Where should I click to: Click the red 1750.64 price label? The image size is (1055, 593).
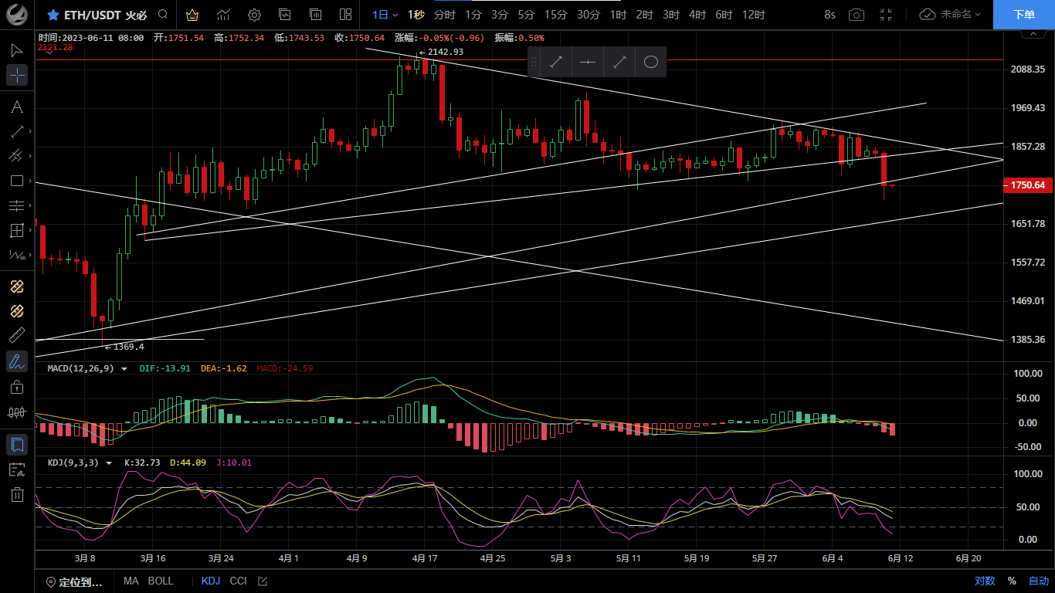pos(1027,185)
